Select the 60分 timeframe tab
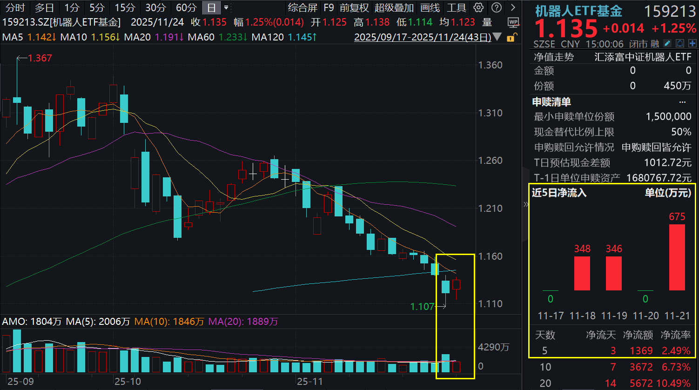The height and width of the screenshot is (390, 699). tap(186, 7)
